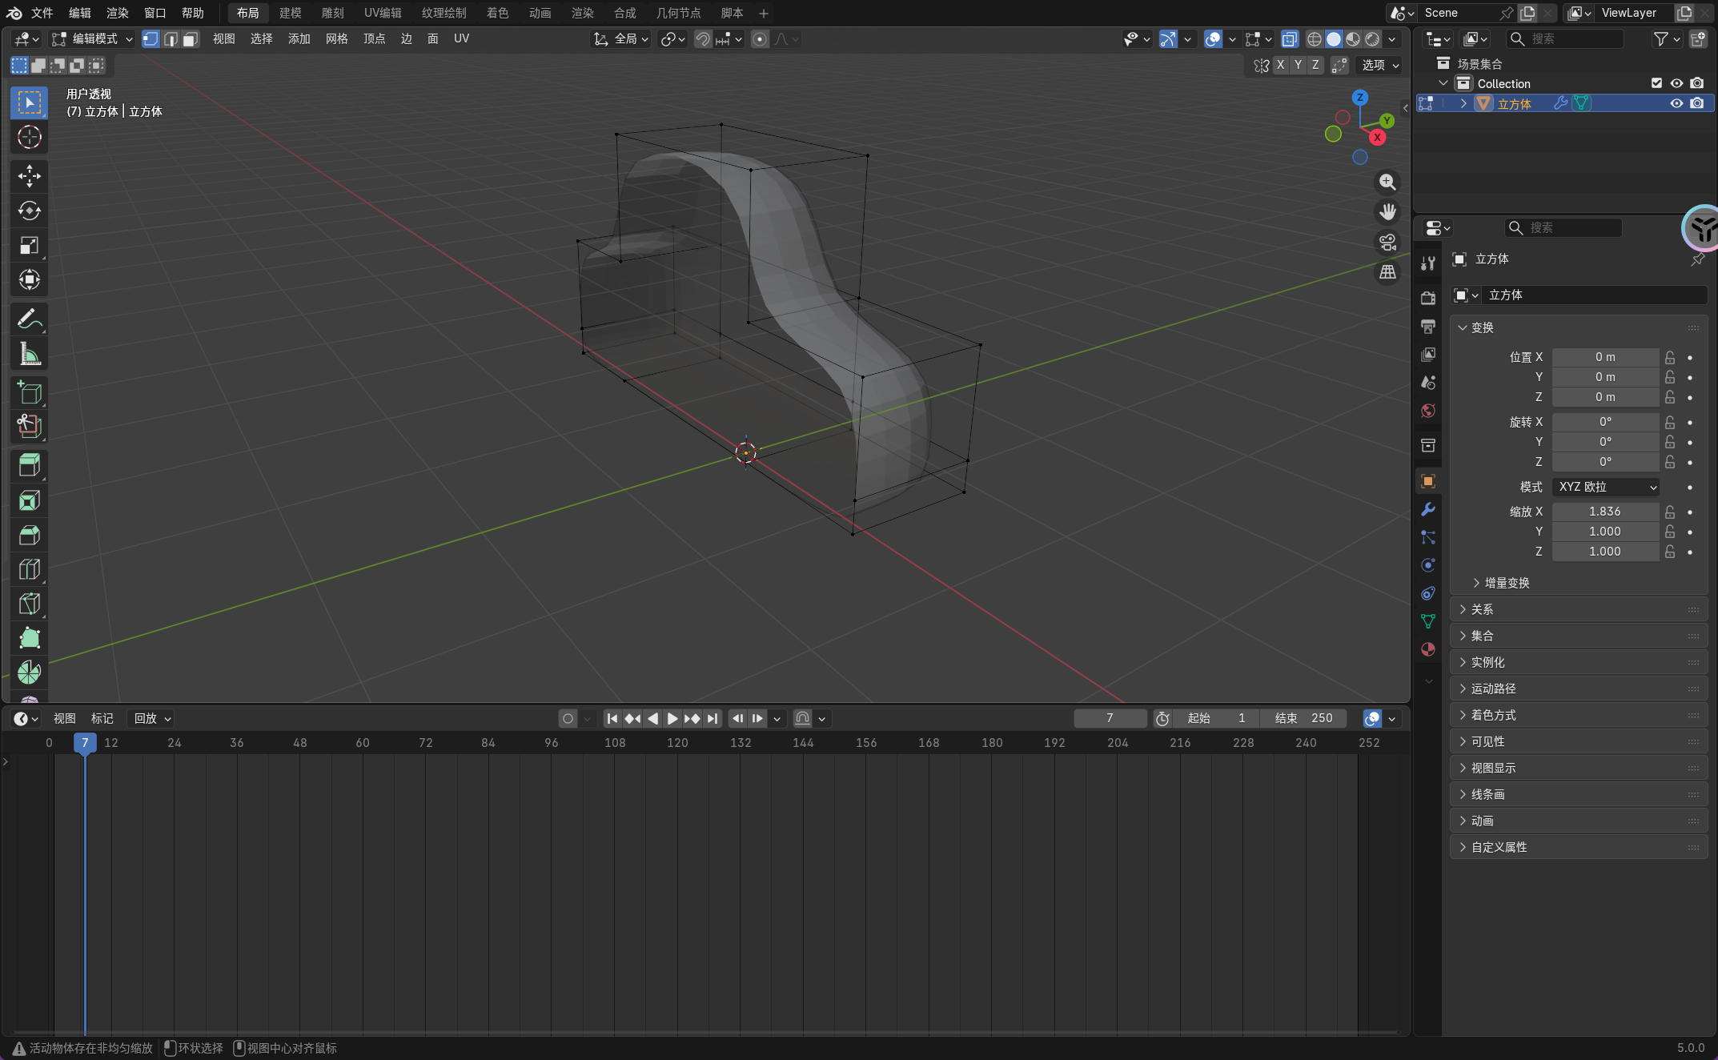Image resolution: width=1718 pixels, height=1060 pixels.
Task: Switch to face select mode
Action: tap(190, 39)
